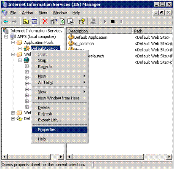Click the Internet Information Services root icon
Image resolution: width=174 pixels, height=169 pixels.
click(x=6, y=31)
